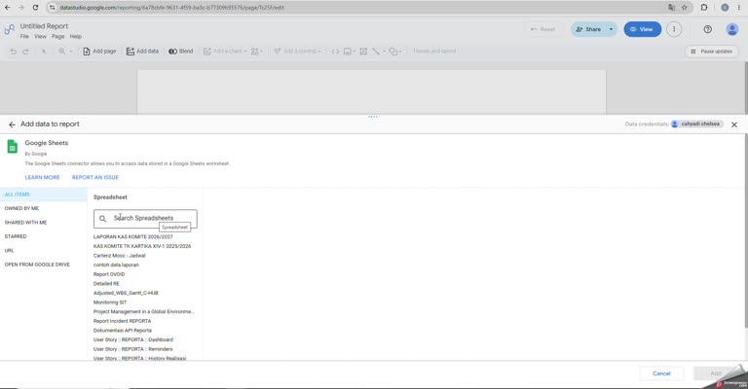Select KAS KOMITE TK KARTIKA XIV-1 spreadsheet
Image resolution: width=748 pixels, height=389 pixels.
point(142,246)
